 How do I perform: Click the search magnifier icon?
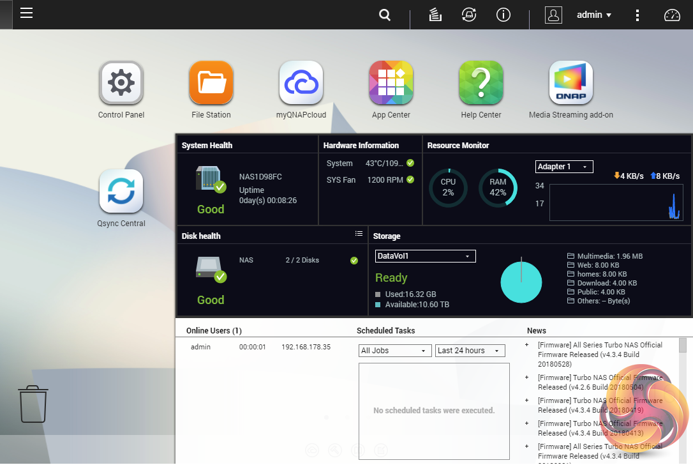tap(385, 15)
